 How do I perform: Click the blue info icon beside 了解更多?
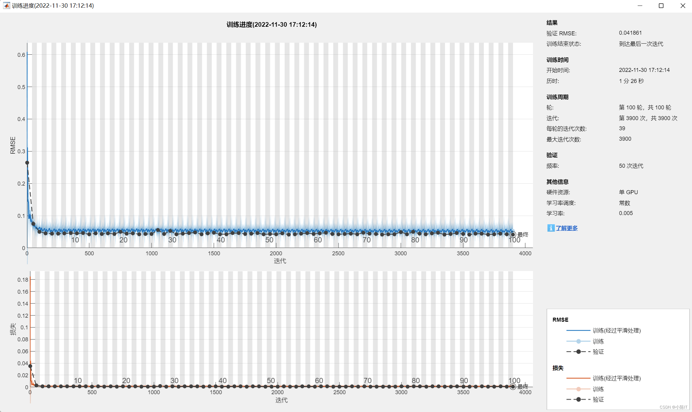coord(551,228)
